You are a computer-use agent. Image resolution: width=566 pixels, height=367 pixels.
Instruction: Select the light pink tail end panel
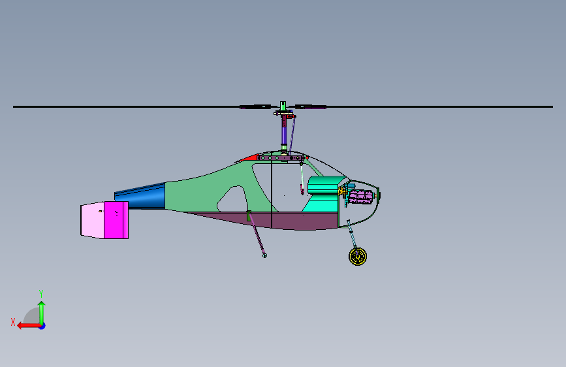pos(93,220)
